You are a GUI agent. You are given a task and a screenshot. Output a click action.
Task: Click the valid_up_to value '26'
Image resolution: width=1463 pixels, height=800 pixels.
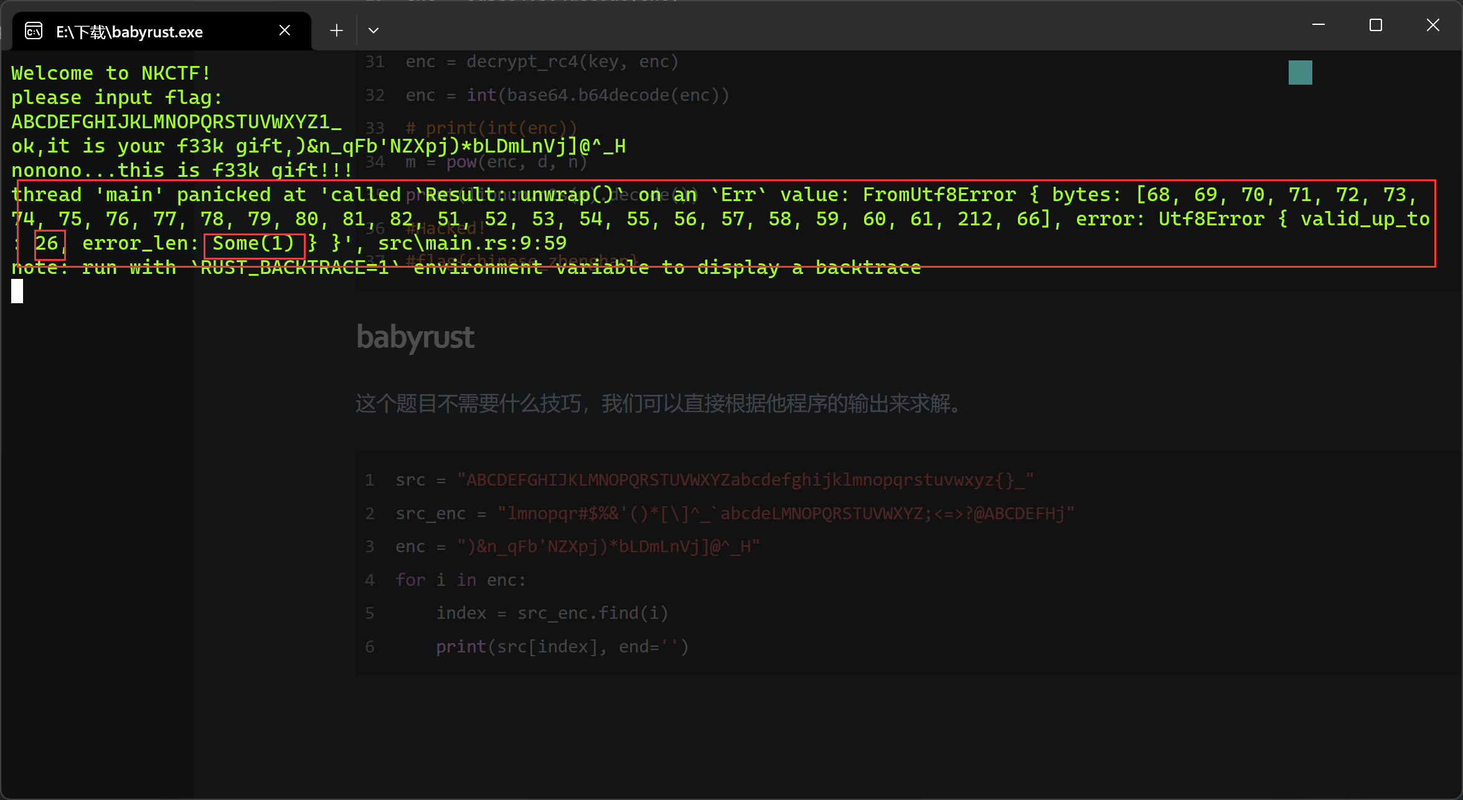(47, 243)
